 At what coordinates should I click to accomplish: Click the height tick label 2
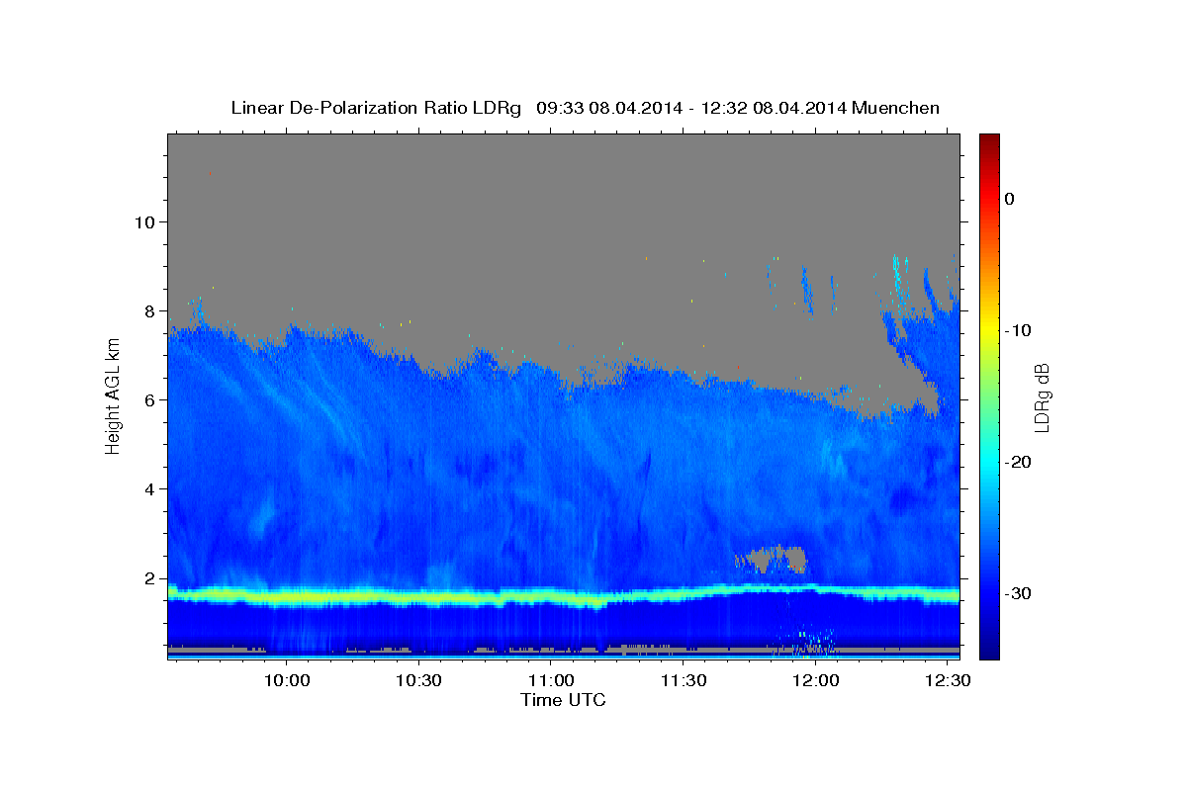tap(148, 578)
